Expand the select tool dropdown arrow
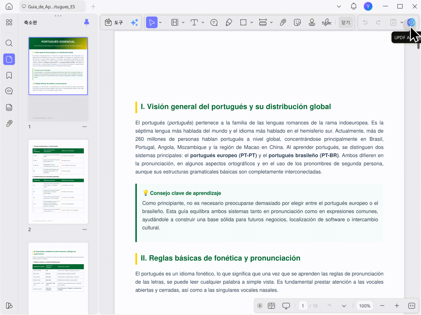This screenshot has height=315, width=421. tap(160, 22)
